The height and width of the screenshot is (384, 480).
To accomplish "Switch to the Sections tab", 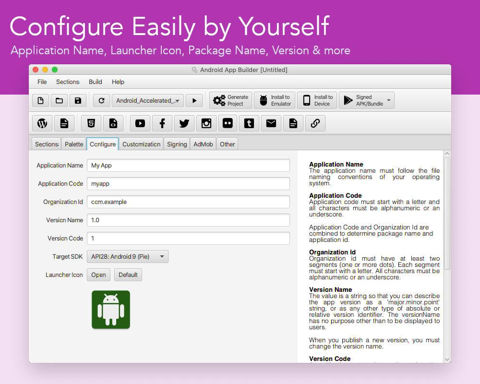I will [x=47, y=144].
